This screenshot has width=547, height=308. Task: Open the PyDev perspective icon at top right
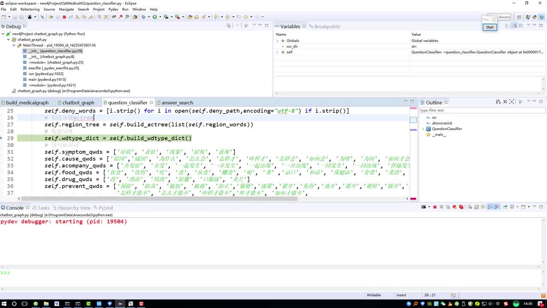point(535,17)
